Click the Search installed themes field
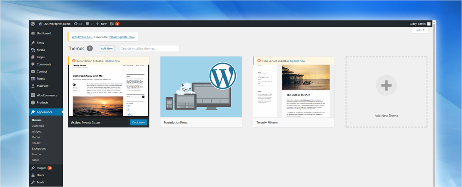 pos(150,49)
